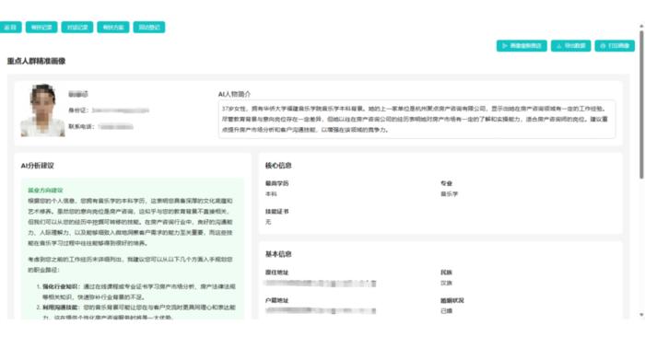Click the 技能证书 value 无
Viewport: 645px width, 337px height.
coord(268,222)
